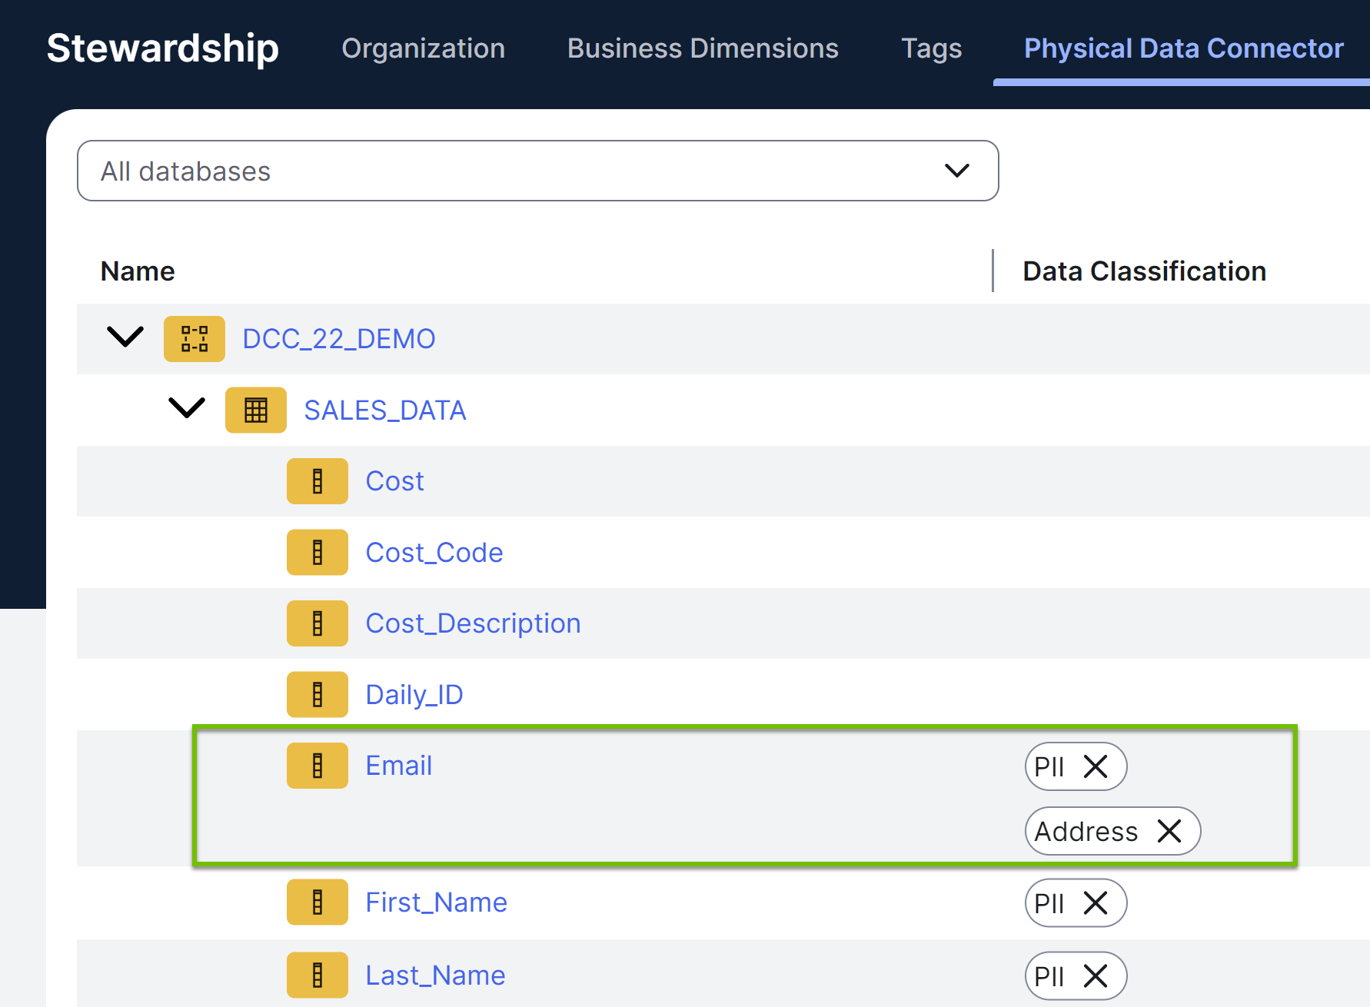Switch to the Organization tab
1370x1007 pixels.
423,48
